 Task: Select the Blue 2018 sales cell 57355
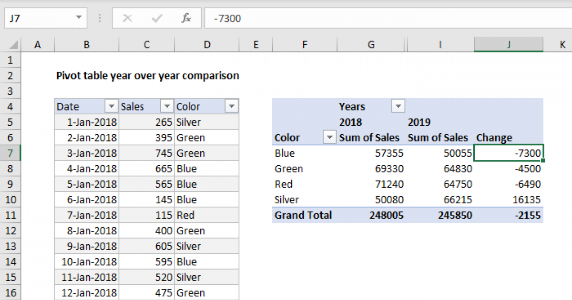(x=371, y=153)
